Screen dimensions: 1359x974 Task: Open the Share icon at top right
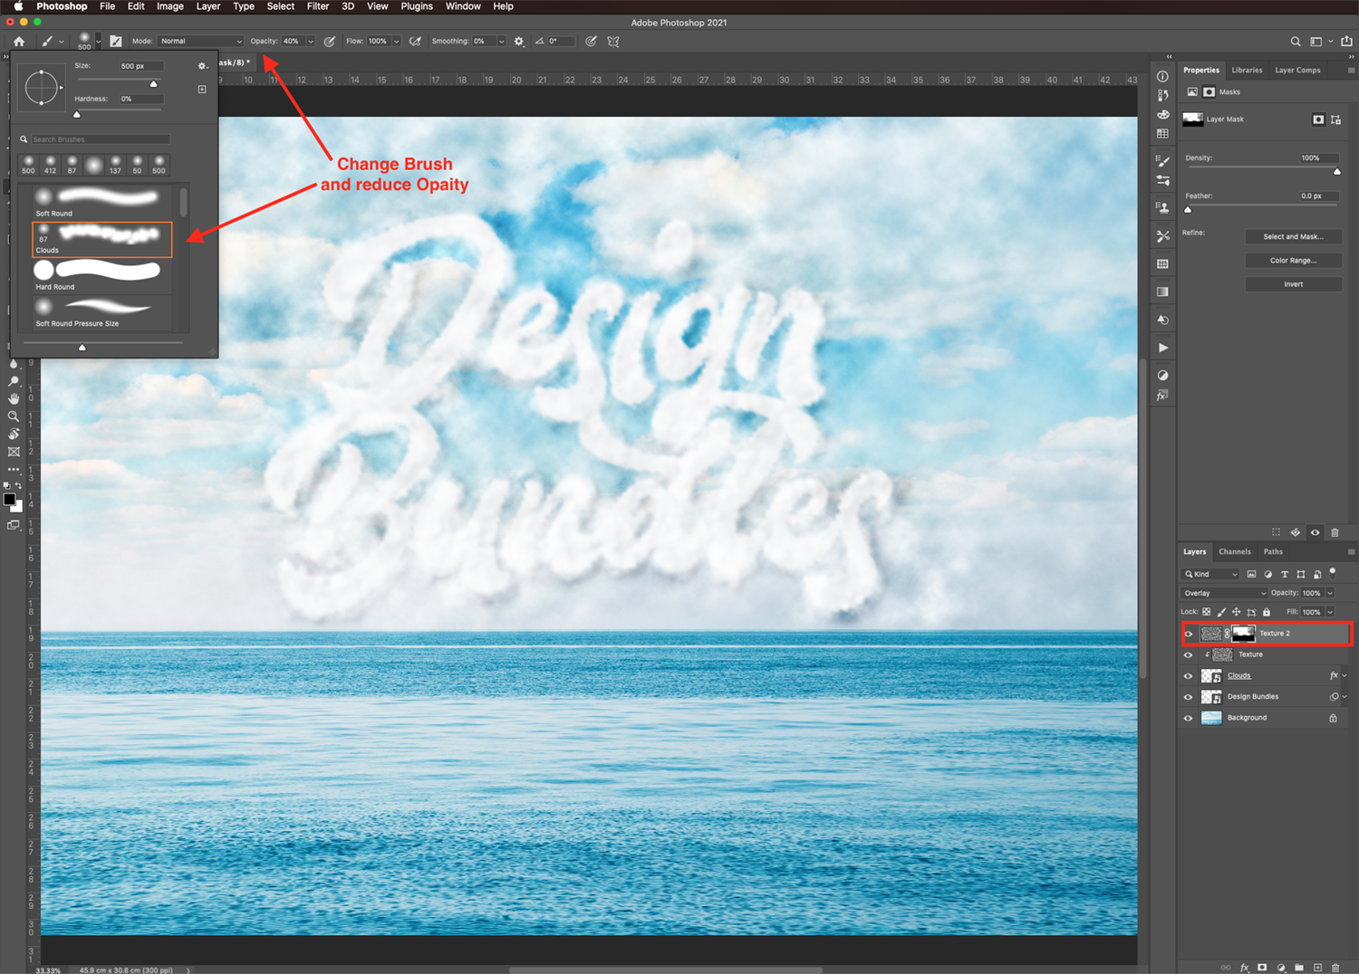(x=1346, y=41)
